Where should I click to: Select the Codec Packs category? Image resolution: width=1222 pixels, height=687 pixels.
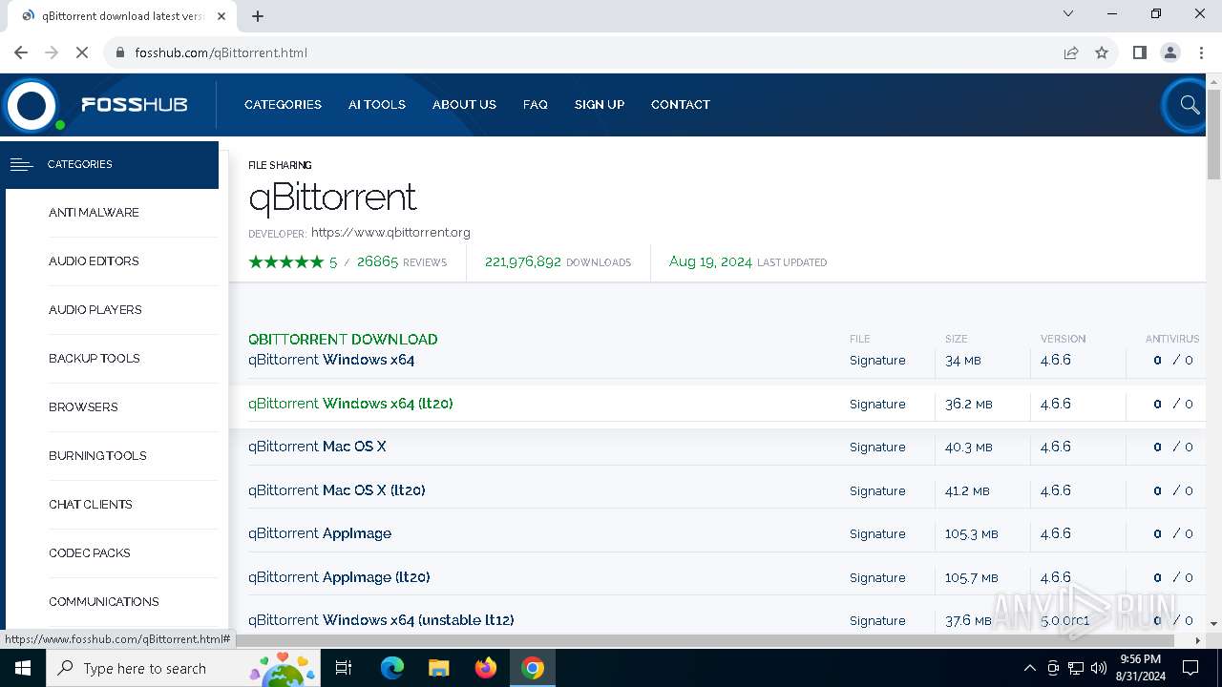tap(90, 553)
